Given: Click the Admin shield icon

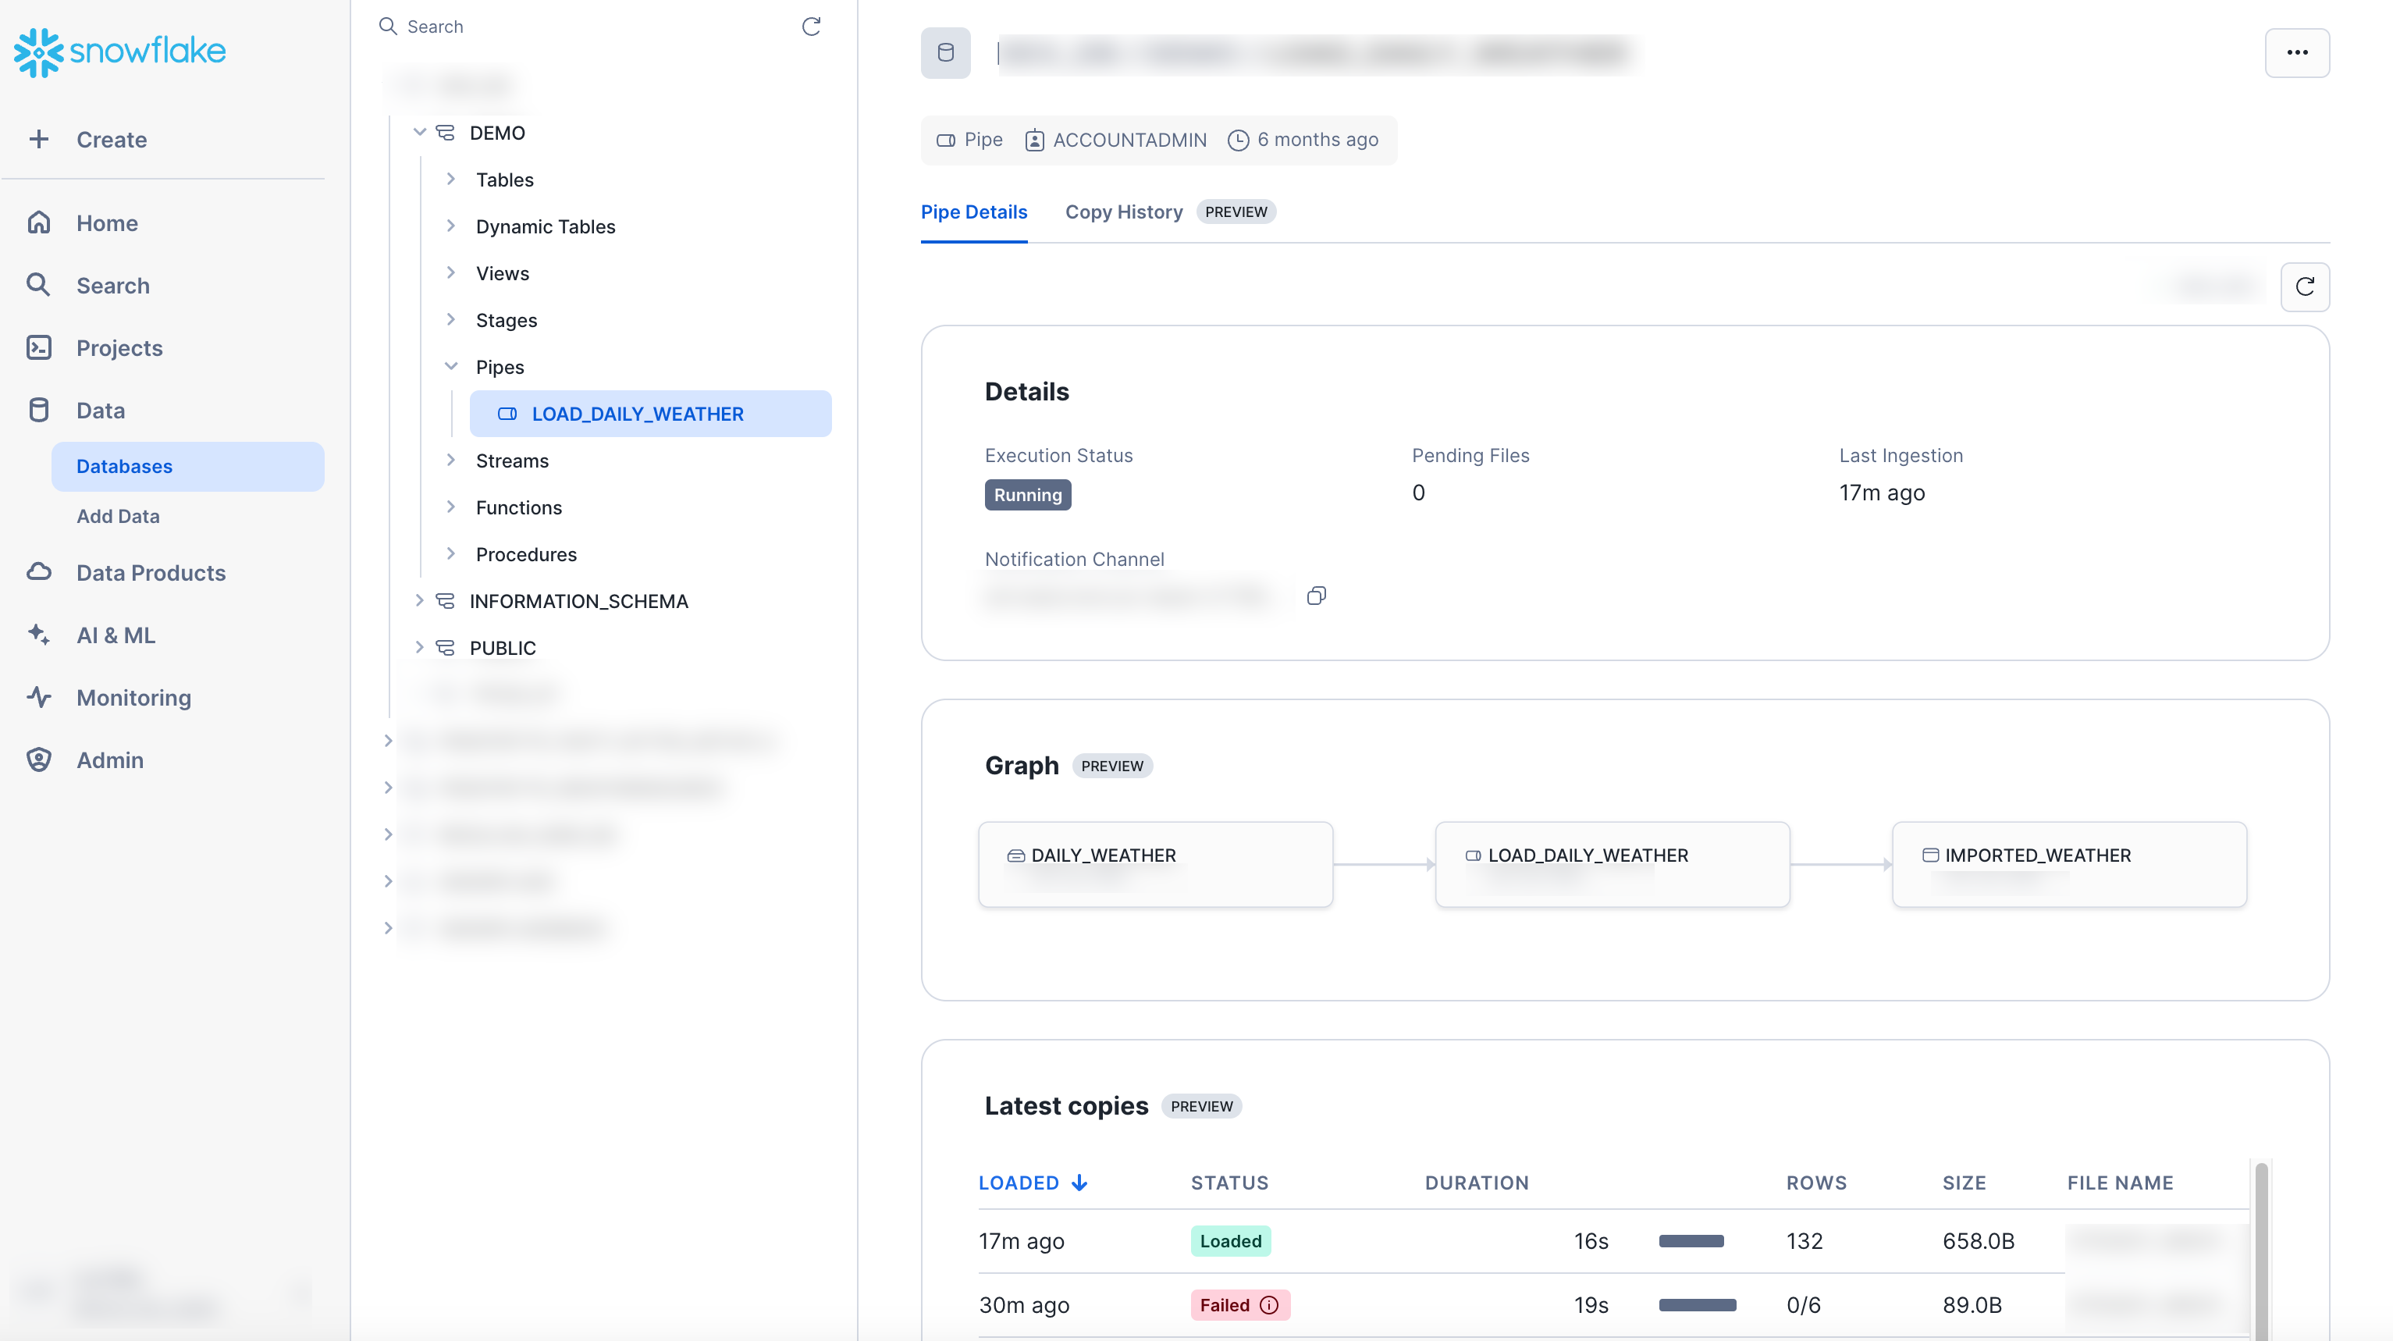Looking at the screenshot, I should pyautogui.click(x=38, y=759).
